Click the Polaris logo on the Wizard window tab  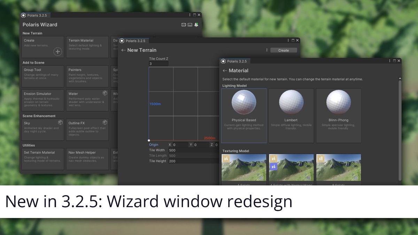[23, 15]
